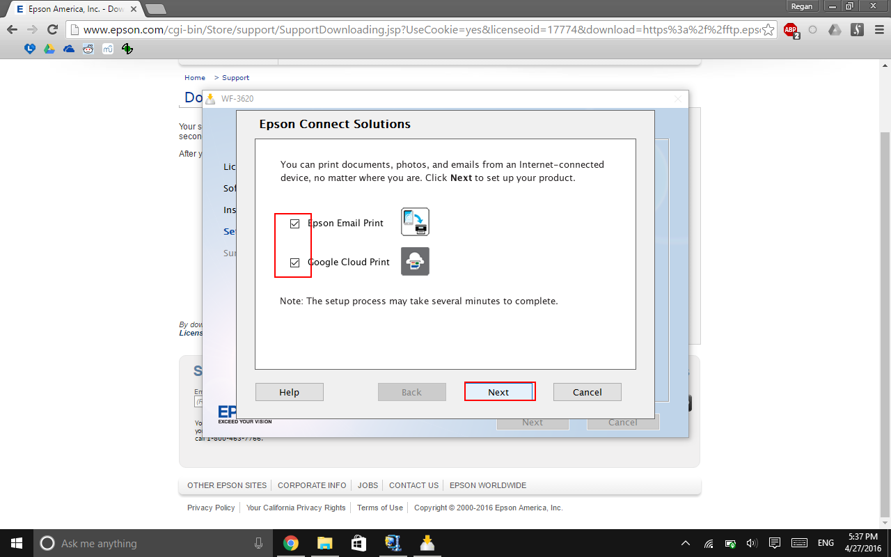Open a new tab
The width and height of the screenshot is (891, 557).
point(155,9)
